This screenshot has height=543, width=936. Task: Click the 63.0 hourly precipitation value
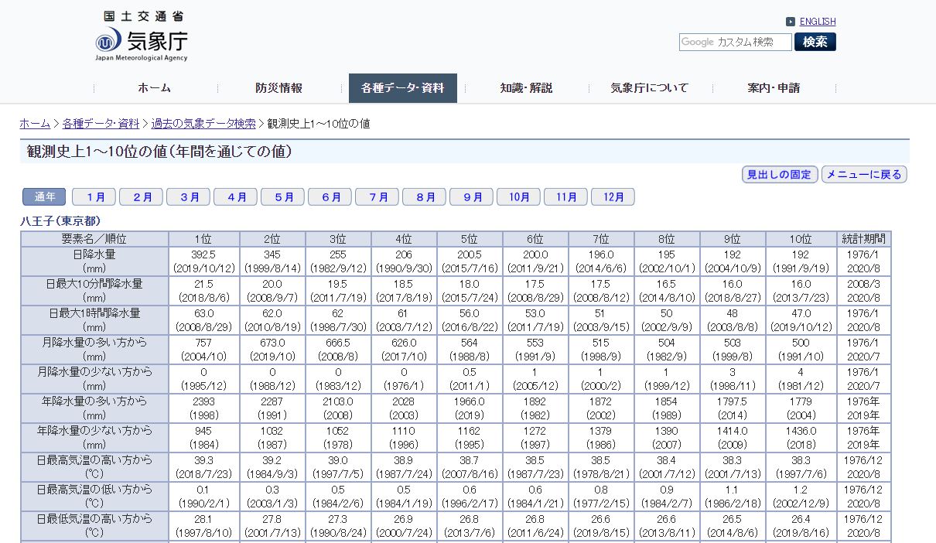(203, 313)
